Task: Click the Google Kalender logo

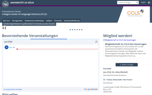Action: coord(91,89)
